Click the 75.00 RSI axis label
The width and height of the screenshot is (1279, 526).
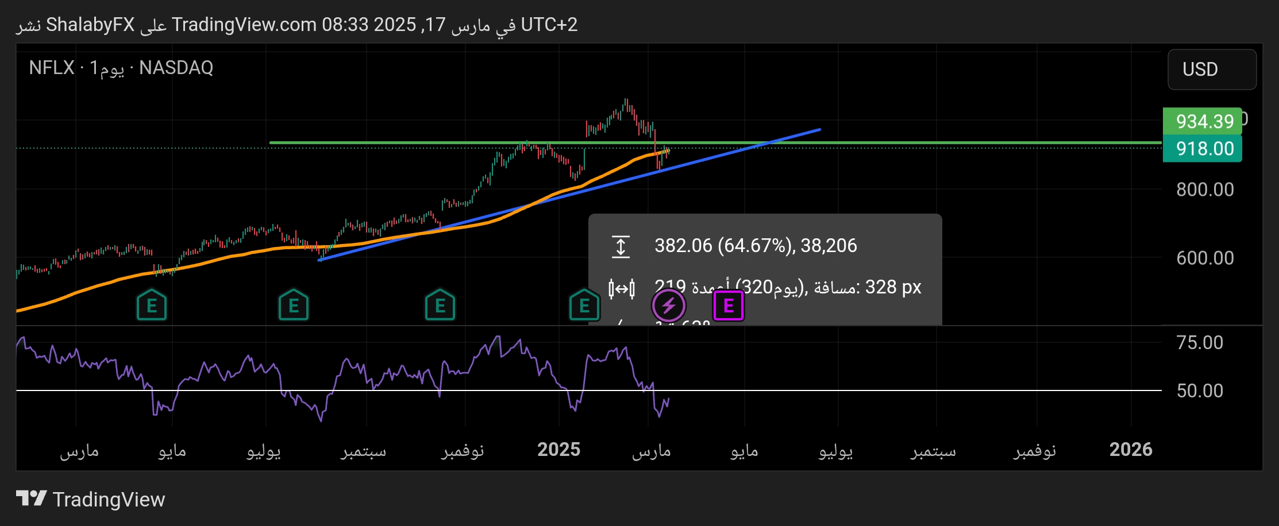pyautogui.click(x=1200, y=343)
